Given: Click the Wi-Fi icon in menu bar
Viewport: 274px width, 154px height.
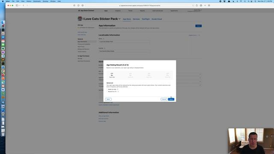Looking at the screenshot, I should tap(241, 1).
